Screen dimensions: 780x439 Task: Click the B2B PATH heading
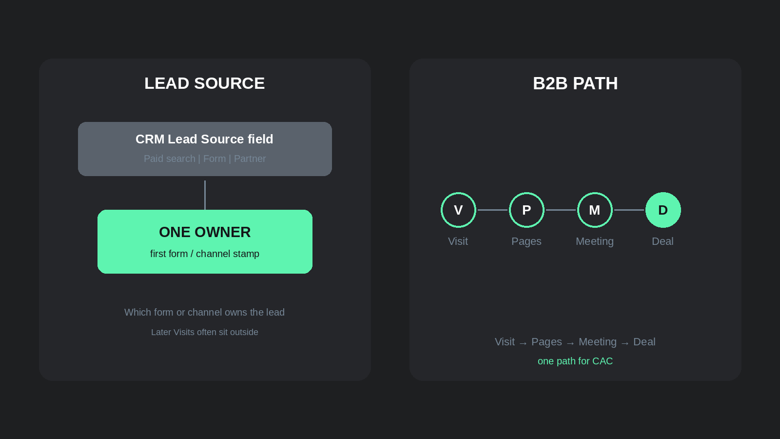click(x=575, y=83)
